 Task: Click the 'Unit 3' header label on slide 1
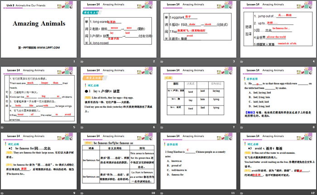click(x=10, y=4)
